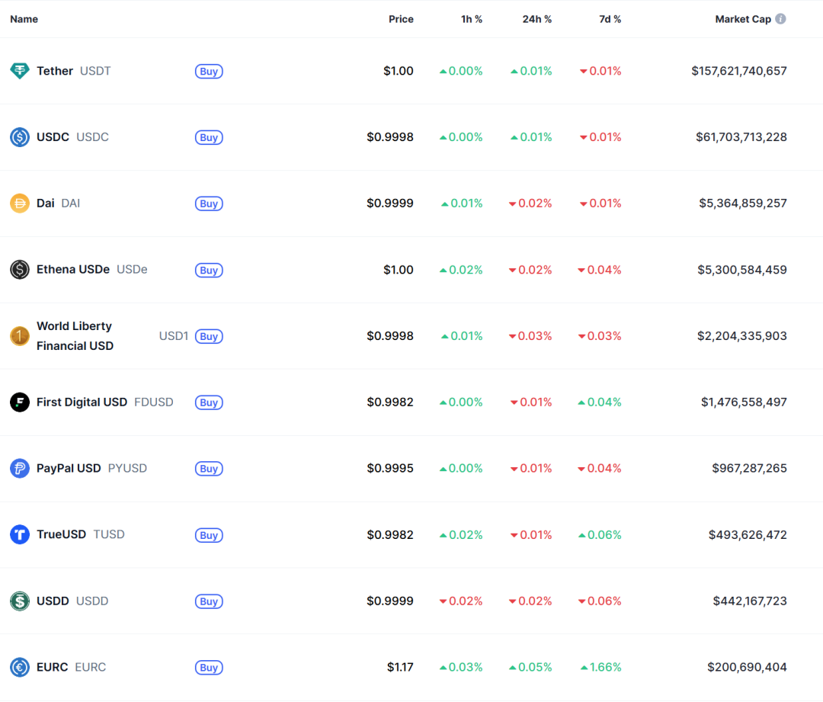Buy EURC stablecoin

209,668
